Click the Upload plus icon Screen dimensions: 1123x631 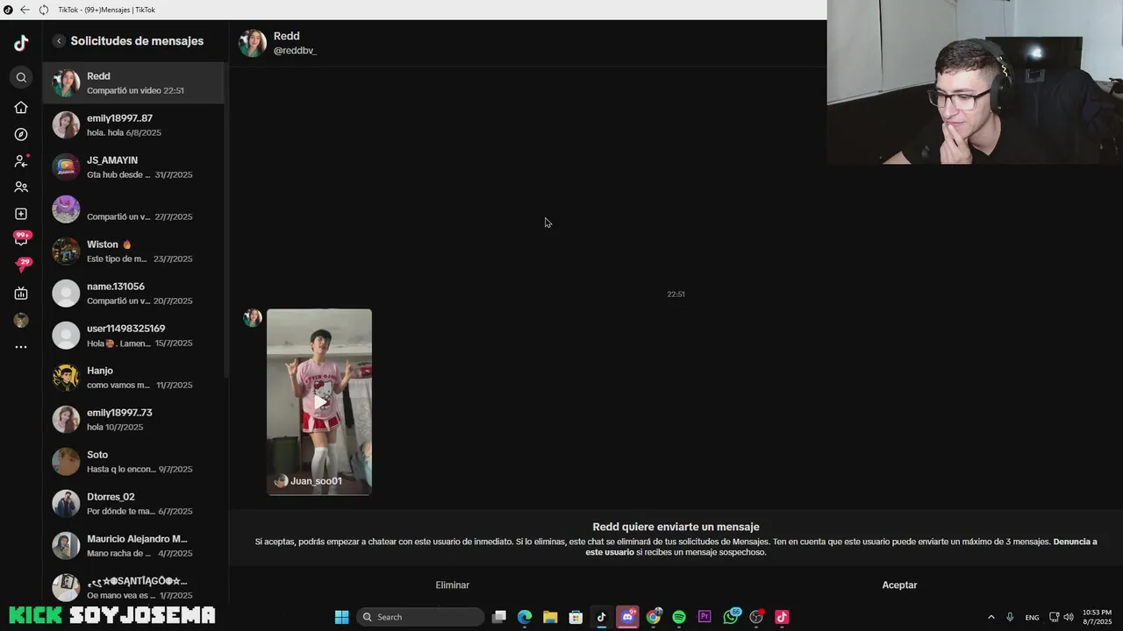point(21,214)
